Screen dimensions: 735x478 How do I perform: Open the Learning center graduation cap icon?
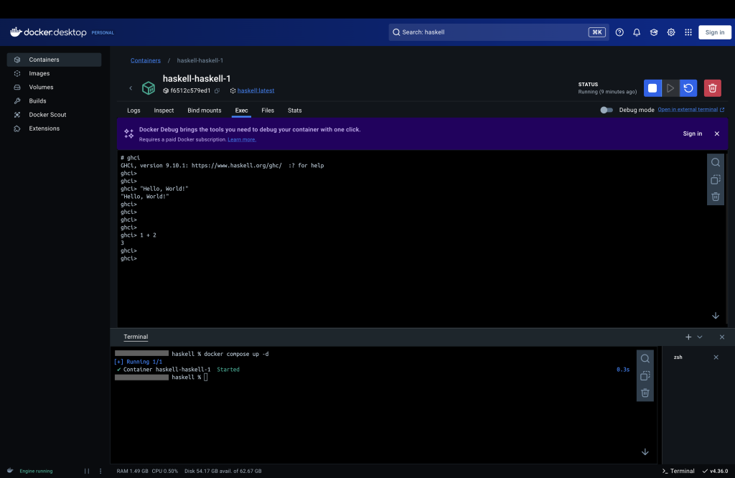click(x=654, y=32)
